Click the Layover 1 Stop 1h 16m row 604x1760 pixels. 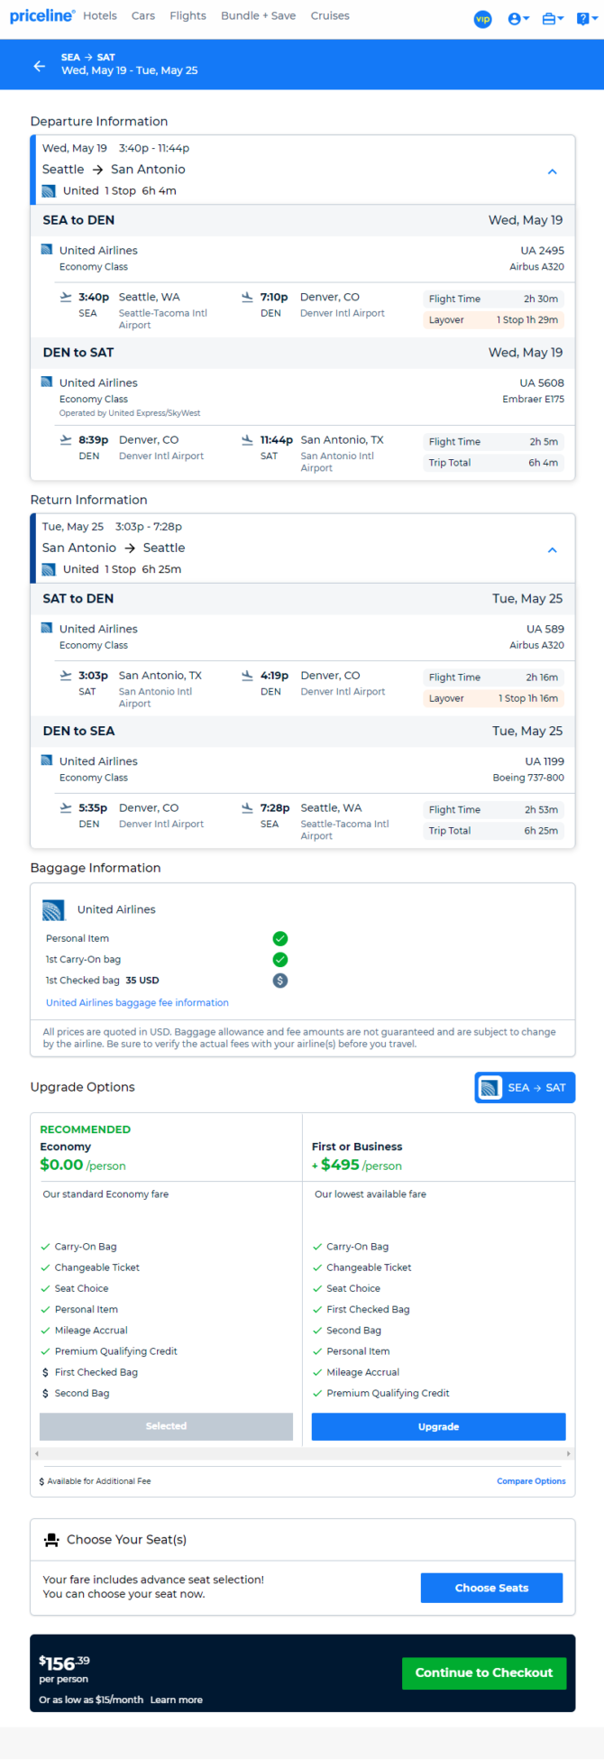pos(494,699)
